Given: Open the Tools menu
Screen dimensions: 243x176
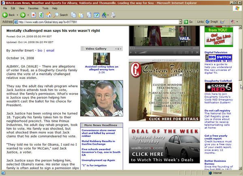Looking at the screenshot, I should point(45,8).
